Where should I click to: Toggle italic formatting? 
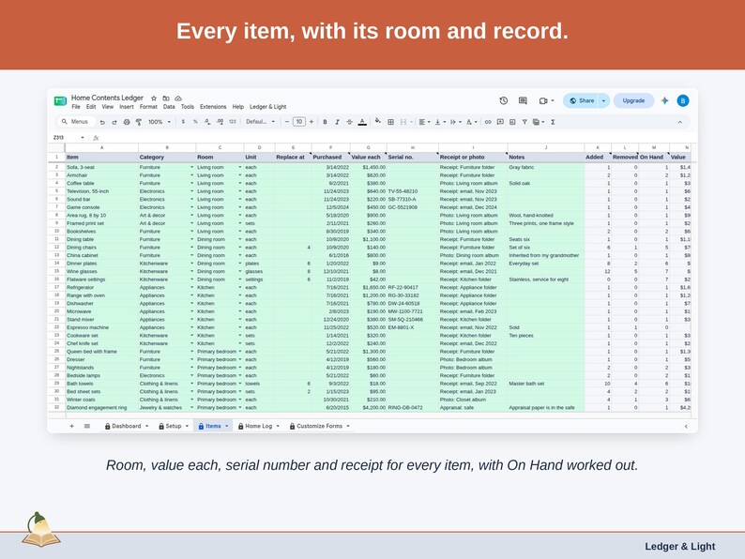(x=338, y=122)
